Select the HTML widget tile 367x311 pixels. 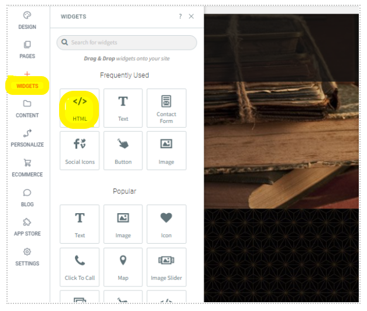coord(80,108)
